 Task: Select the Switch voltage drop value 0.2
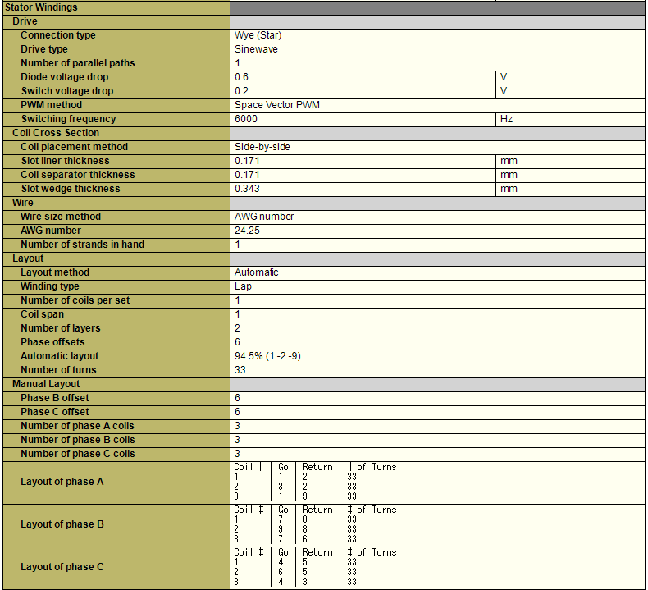tap(242, 91)
